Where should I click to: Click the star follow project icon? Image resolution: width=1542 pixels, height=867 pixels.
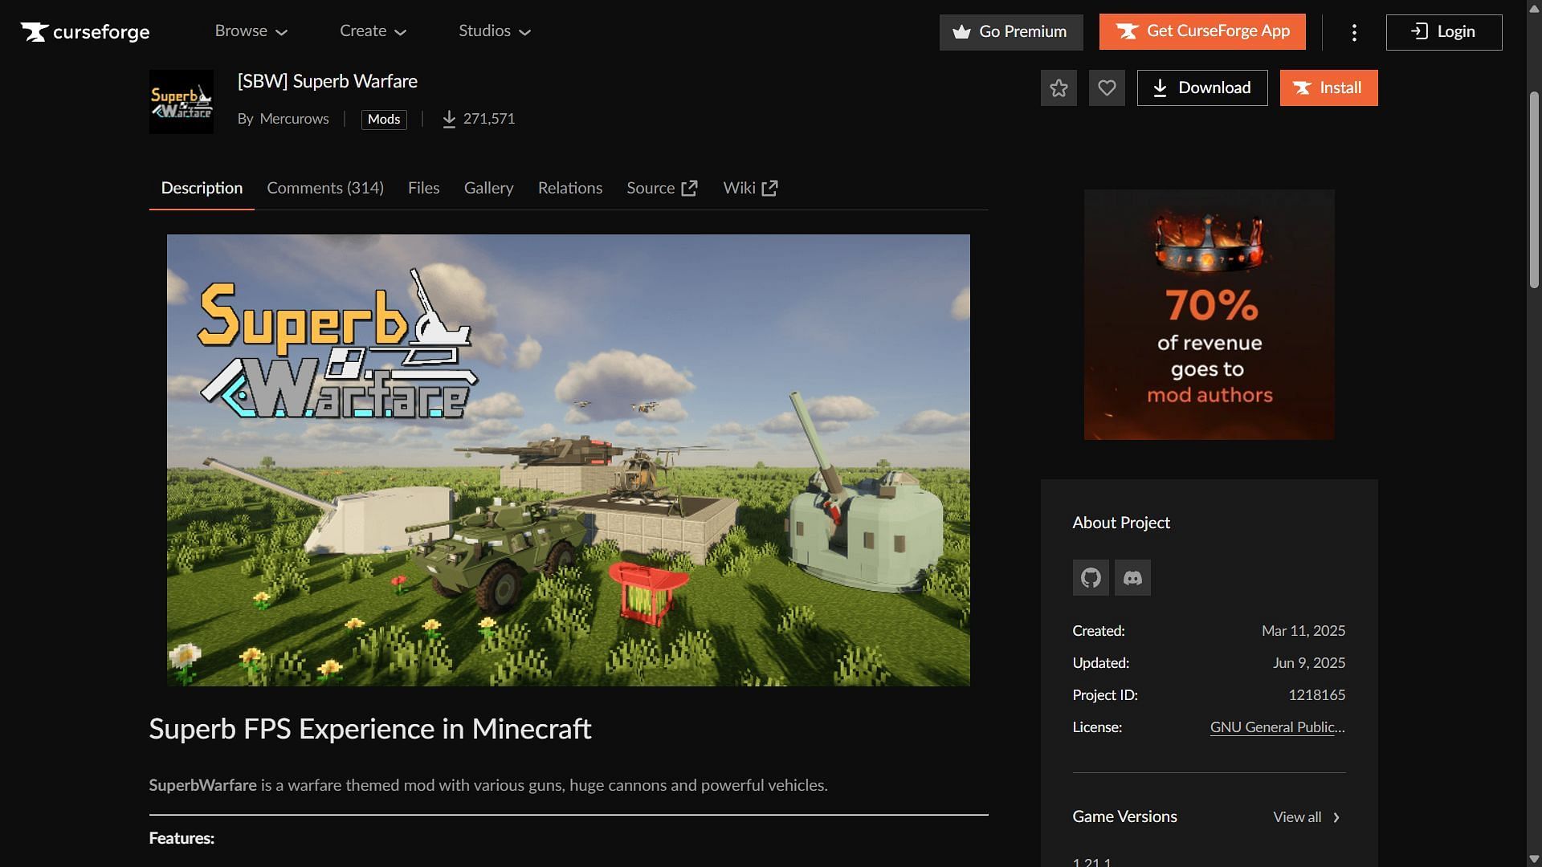1059,88
